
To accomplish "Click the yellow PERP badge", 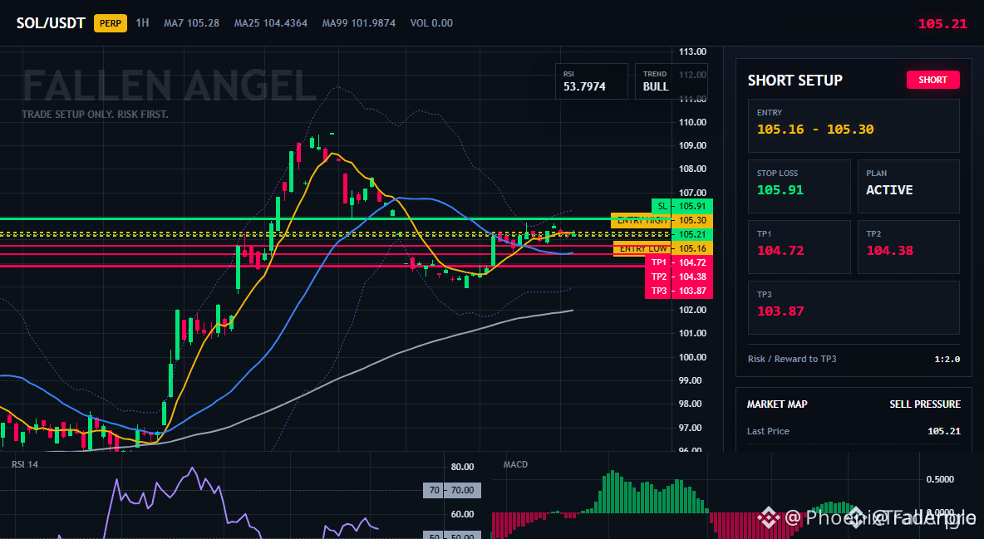I will pyautogui.click(x=111, y=23).
